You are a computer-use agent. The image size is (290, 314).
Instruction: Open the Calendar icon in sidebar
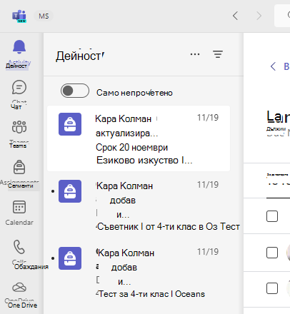tap(19, 207)
